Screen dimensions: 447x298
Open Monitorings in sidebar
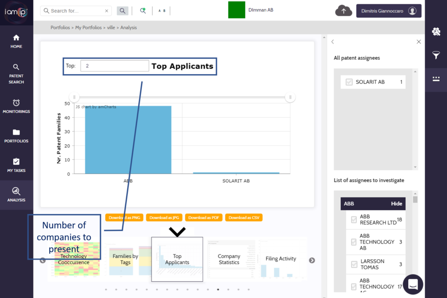point(16,106)
